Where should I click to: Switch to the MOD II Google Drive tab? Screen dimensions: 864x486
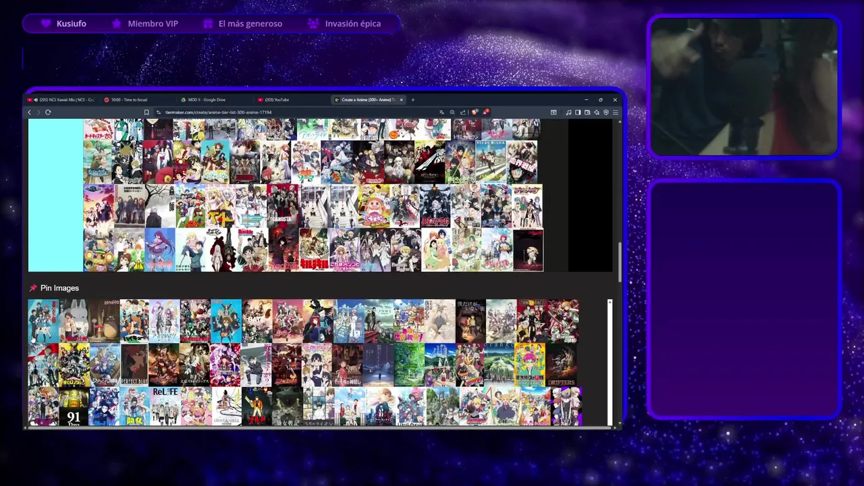[213, 100]
